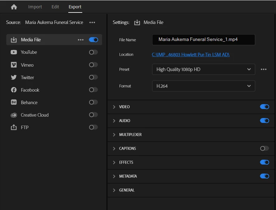276x210 pixels.
Task: Click the Behance destination icon
Action: click(14, 102)
